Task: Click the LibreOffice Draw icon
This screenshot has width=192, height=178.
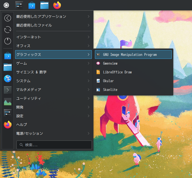Action: point(98,72)
